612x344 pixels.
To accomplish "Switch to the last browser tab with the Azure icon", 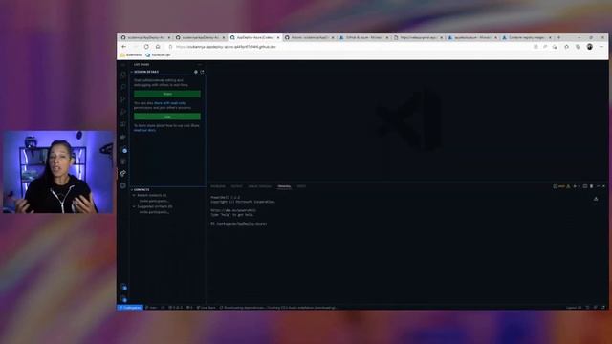I will click(x=527, y=37).
